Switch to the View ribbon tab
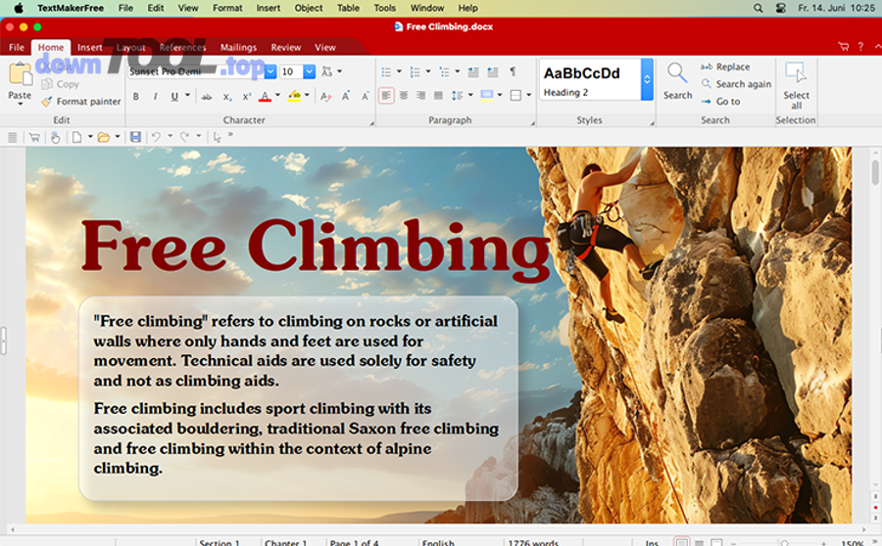Screen dimensions: 882x546 coord(325,47)
